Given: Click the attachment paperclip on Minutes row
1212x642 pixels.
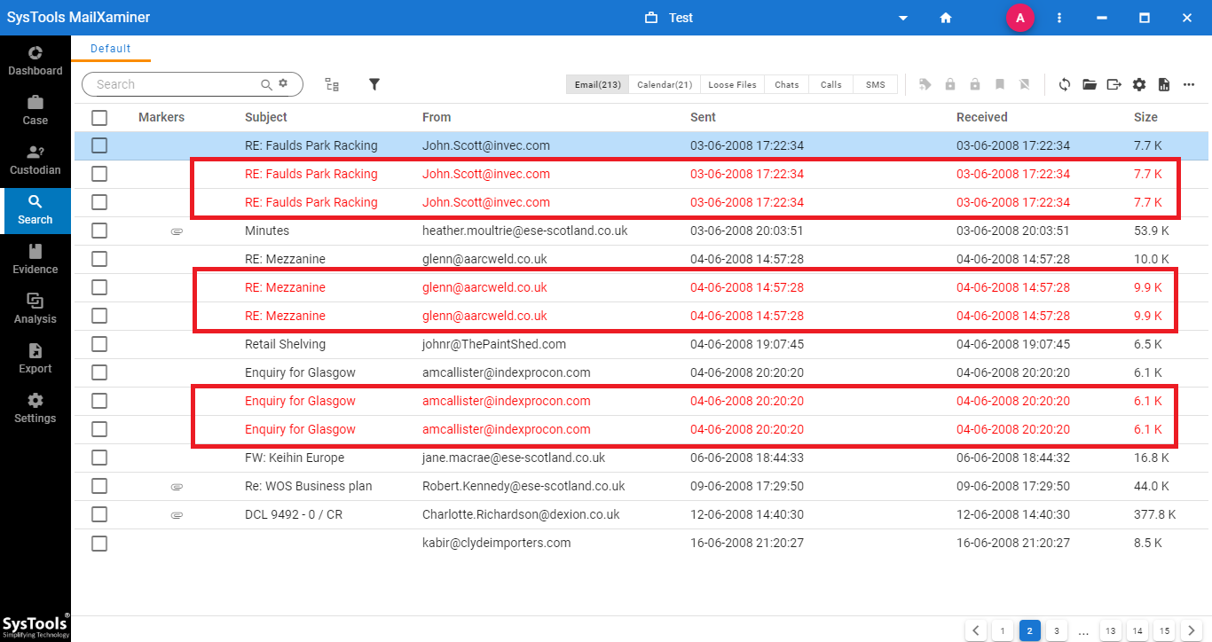Looking at the screenshot, I should coord(177,231).
